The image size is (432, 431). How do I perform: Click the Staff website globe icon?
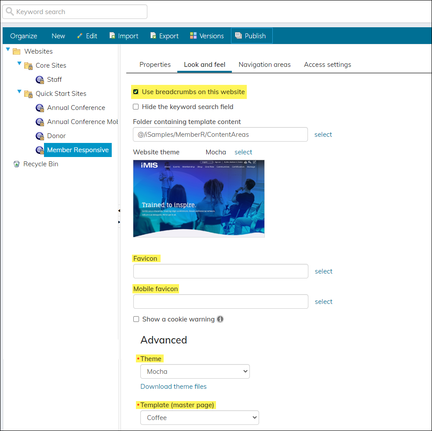point(40,80)
